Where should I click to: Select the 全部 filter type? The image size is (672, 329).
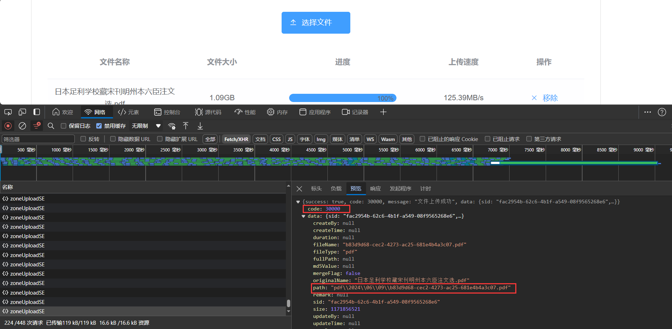coord(210,139)
